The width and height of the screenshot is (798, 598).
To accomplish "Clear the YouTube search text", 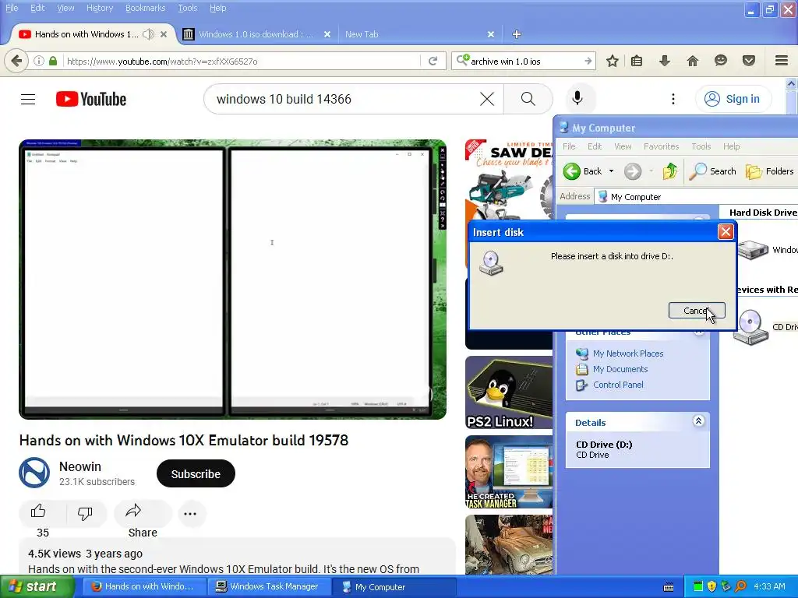I will 487,99.
